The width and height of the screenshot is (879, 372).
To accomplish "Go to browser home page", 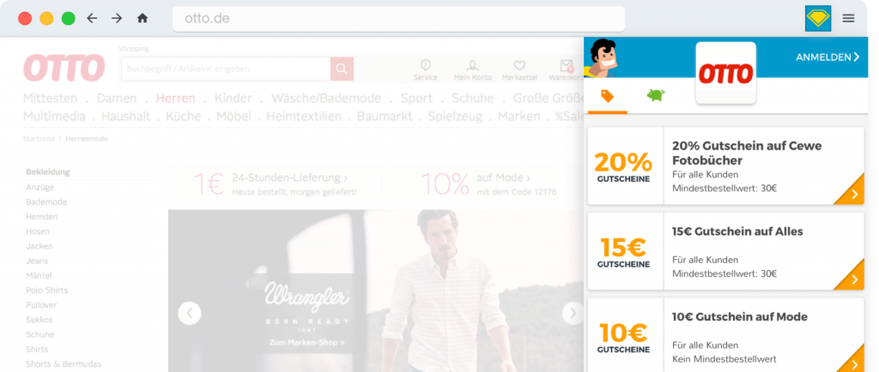I will tap(142, 18).
